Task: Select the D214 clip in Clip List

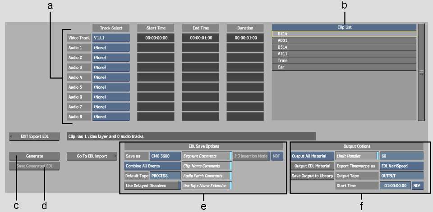Action: [x=344, y=34]
